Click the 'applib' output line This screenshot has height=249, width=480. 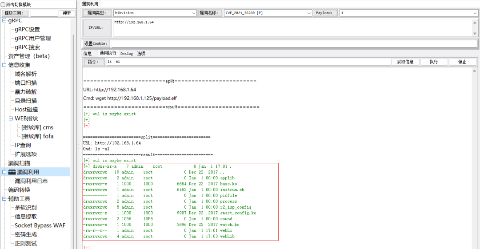pos(159,178)
